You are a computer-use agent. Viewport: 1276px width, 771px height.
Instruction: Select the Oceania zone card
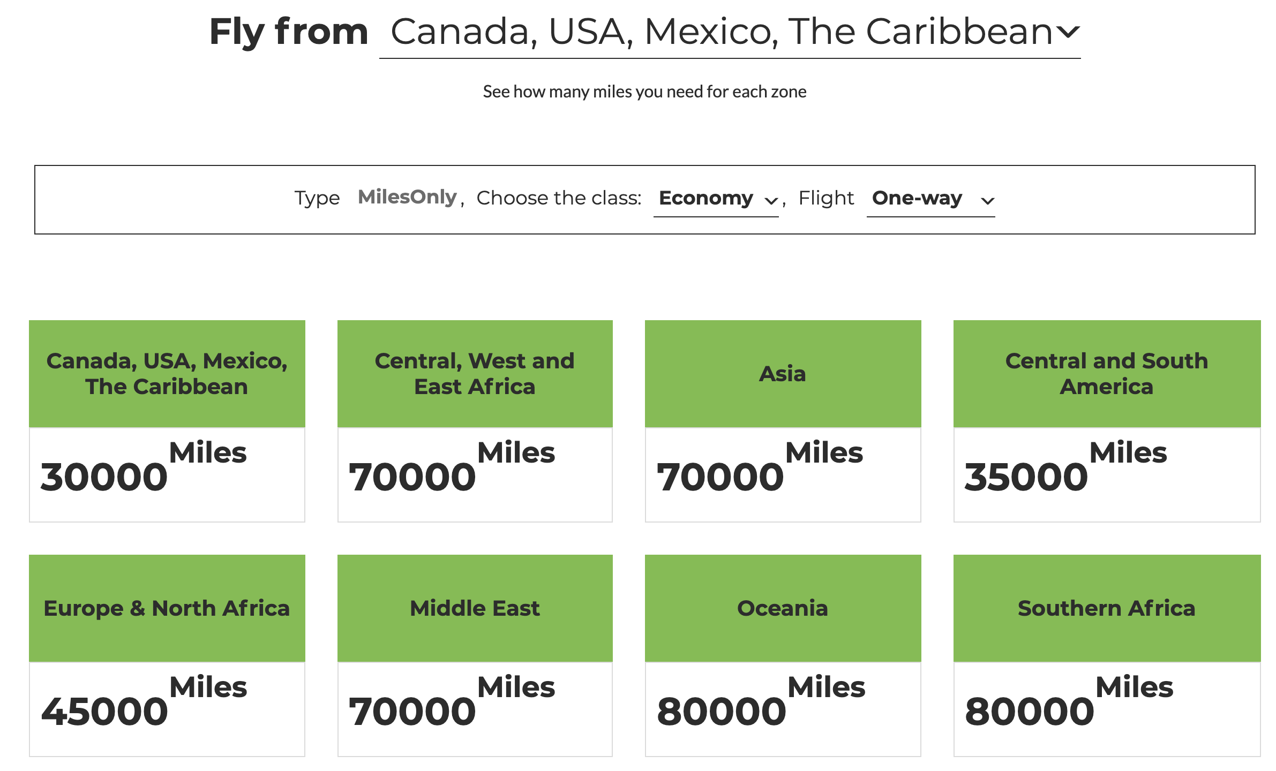pos(783,608)
